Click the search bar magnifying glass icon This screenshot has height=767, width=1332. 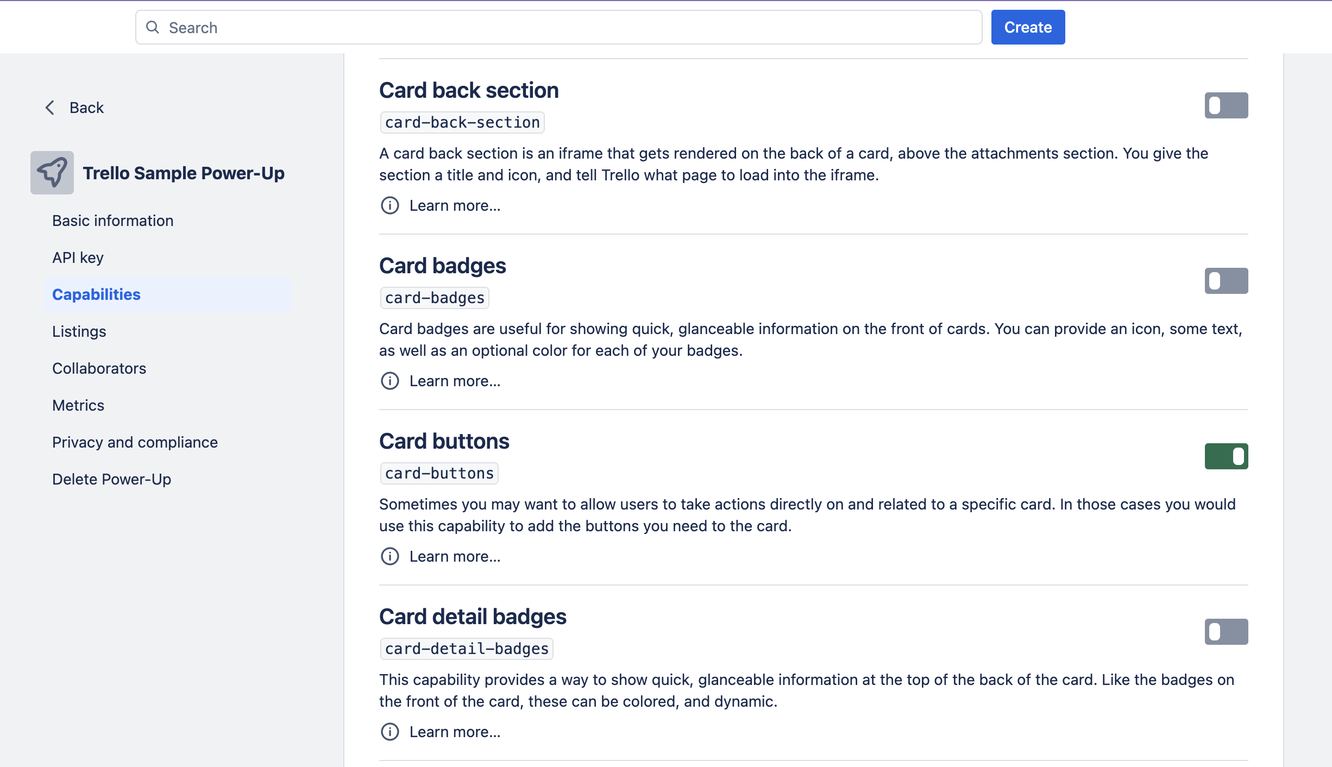pyautogui.click(x=153, y=27)
